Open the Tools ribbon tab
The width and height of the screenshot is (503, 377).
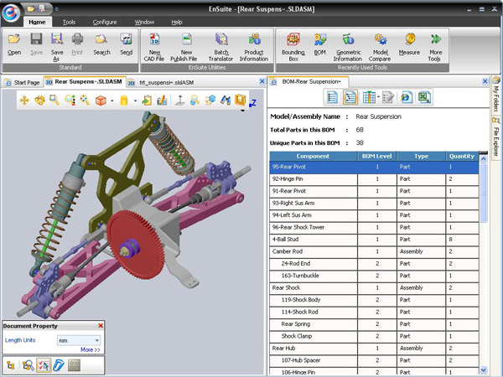69,22
